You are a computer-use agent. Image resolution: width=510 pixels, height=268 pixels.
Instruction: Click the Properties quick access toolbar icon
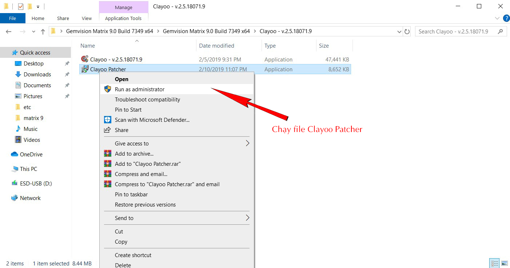[x=21, y=6]
